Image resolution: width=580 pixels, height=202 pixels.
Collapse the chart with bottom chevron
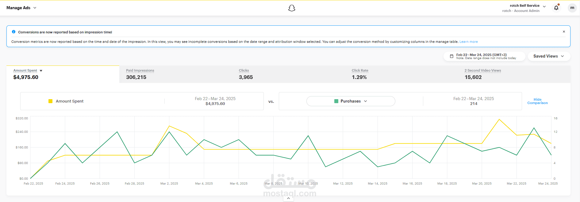(x=288, y=198)
